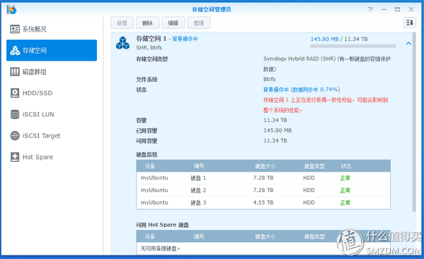Open help with the question mark icon
Image resolution: width=424 pixels, height=259 pixels.
(x=370, y=9)
